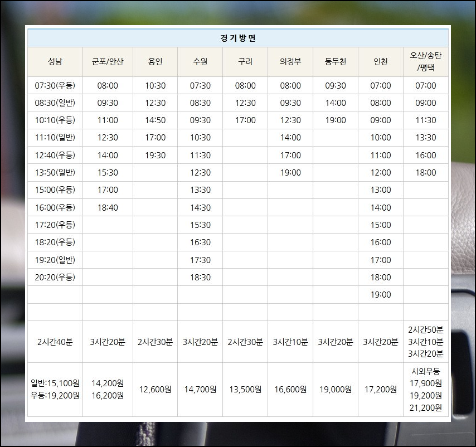Select the '08:30(일반)' departure cell
Image resolution: width=476 pixels, height=447 pixels.
55,103
